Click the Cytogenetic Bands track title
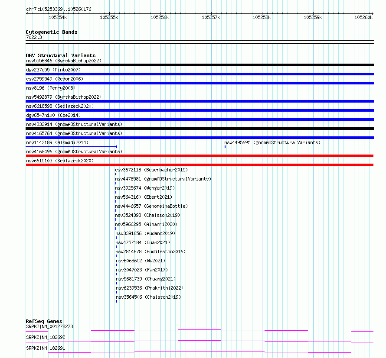The width and height of the screenshot is (386, 358). tap(52, 32)
